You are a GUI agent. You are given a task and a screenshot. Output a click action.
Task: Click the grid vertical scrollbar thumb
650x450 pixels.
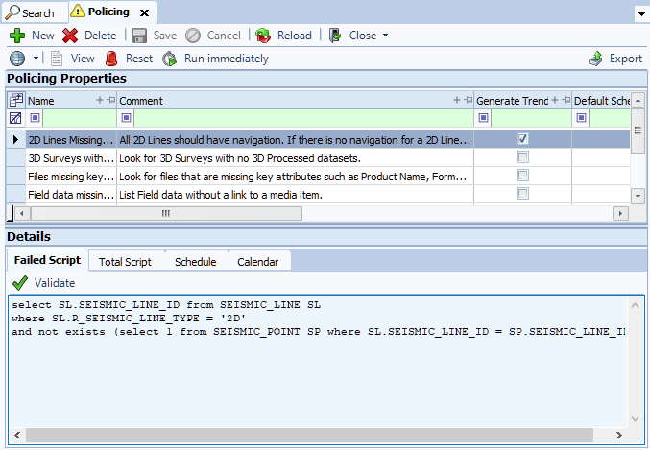coord(638,130)
